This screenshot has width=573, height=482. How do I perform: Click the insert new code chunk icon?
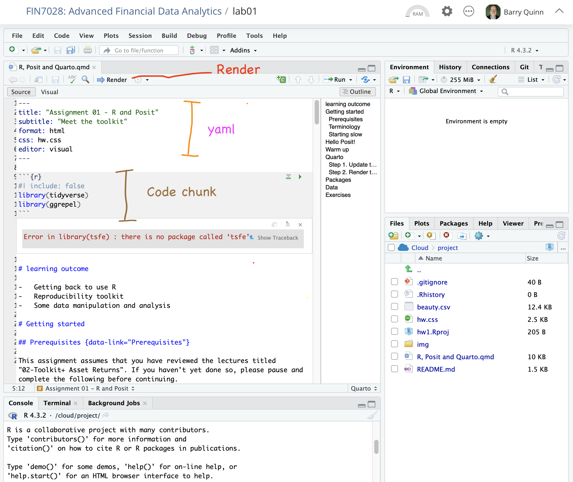pyautogui.click(x=281, y=80)
